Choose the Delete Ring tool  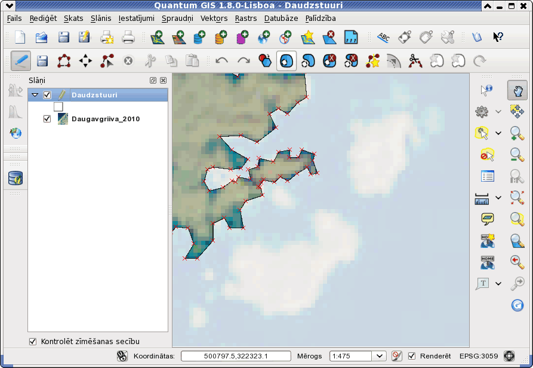coord(329,61)
